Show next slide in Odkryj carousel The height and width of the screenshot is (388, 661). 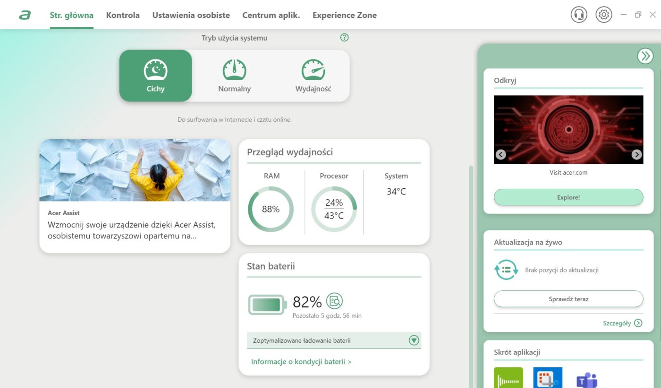pos(636,154)
